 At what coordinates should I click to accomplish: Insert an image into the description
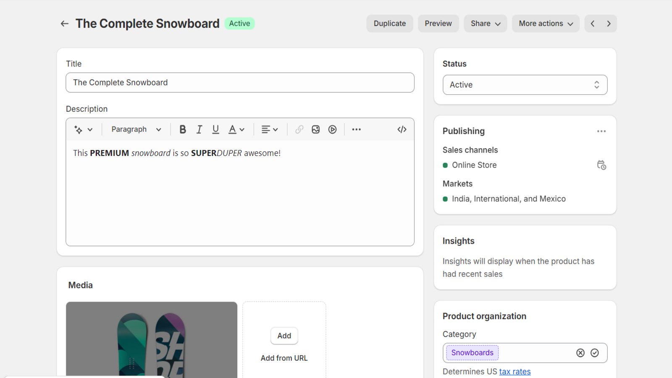point(316,129)
